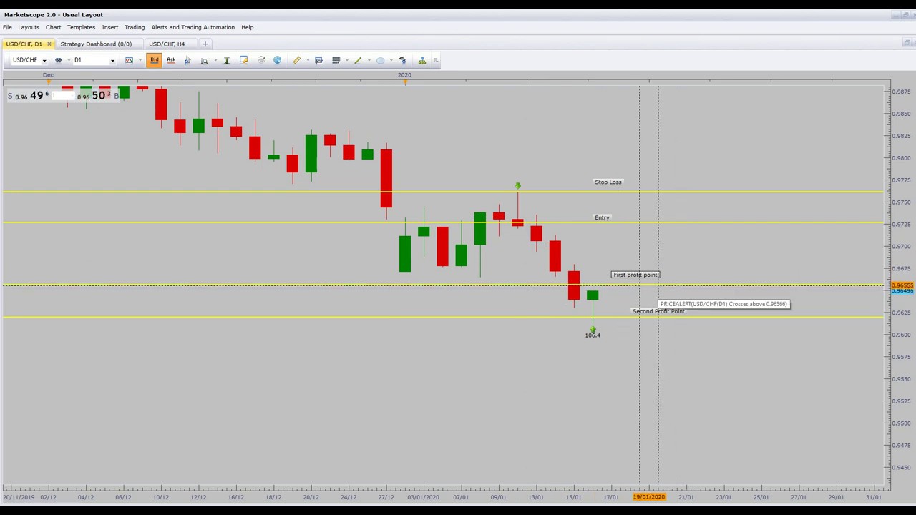
Task: Select the trend line drawing tool
Action: pos(358,60)
